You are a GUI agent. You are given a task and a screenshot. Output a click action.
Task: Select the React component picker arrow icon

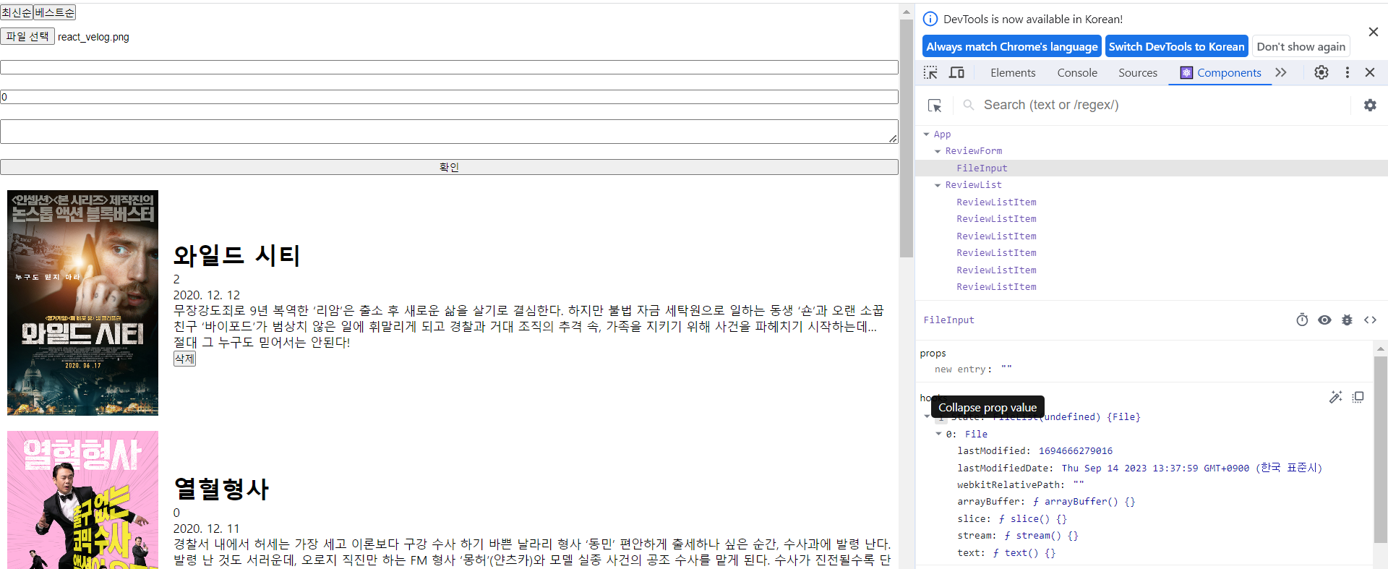tap(935, 106)
